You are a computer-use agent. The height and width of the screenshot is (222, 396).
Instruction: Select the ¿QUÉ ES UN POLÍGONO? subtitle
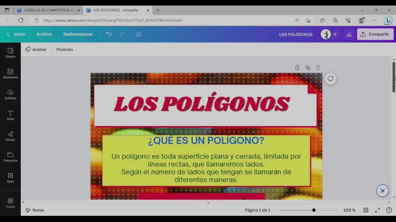206,141
